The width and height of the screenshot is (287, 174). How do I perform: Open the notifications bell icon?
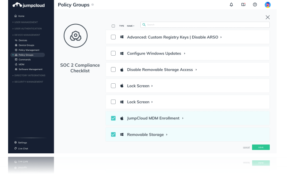coord(231,4)
